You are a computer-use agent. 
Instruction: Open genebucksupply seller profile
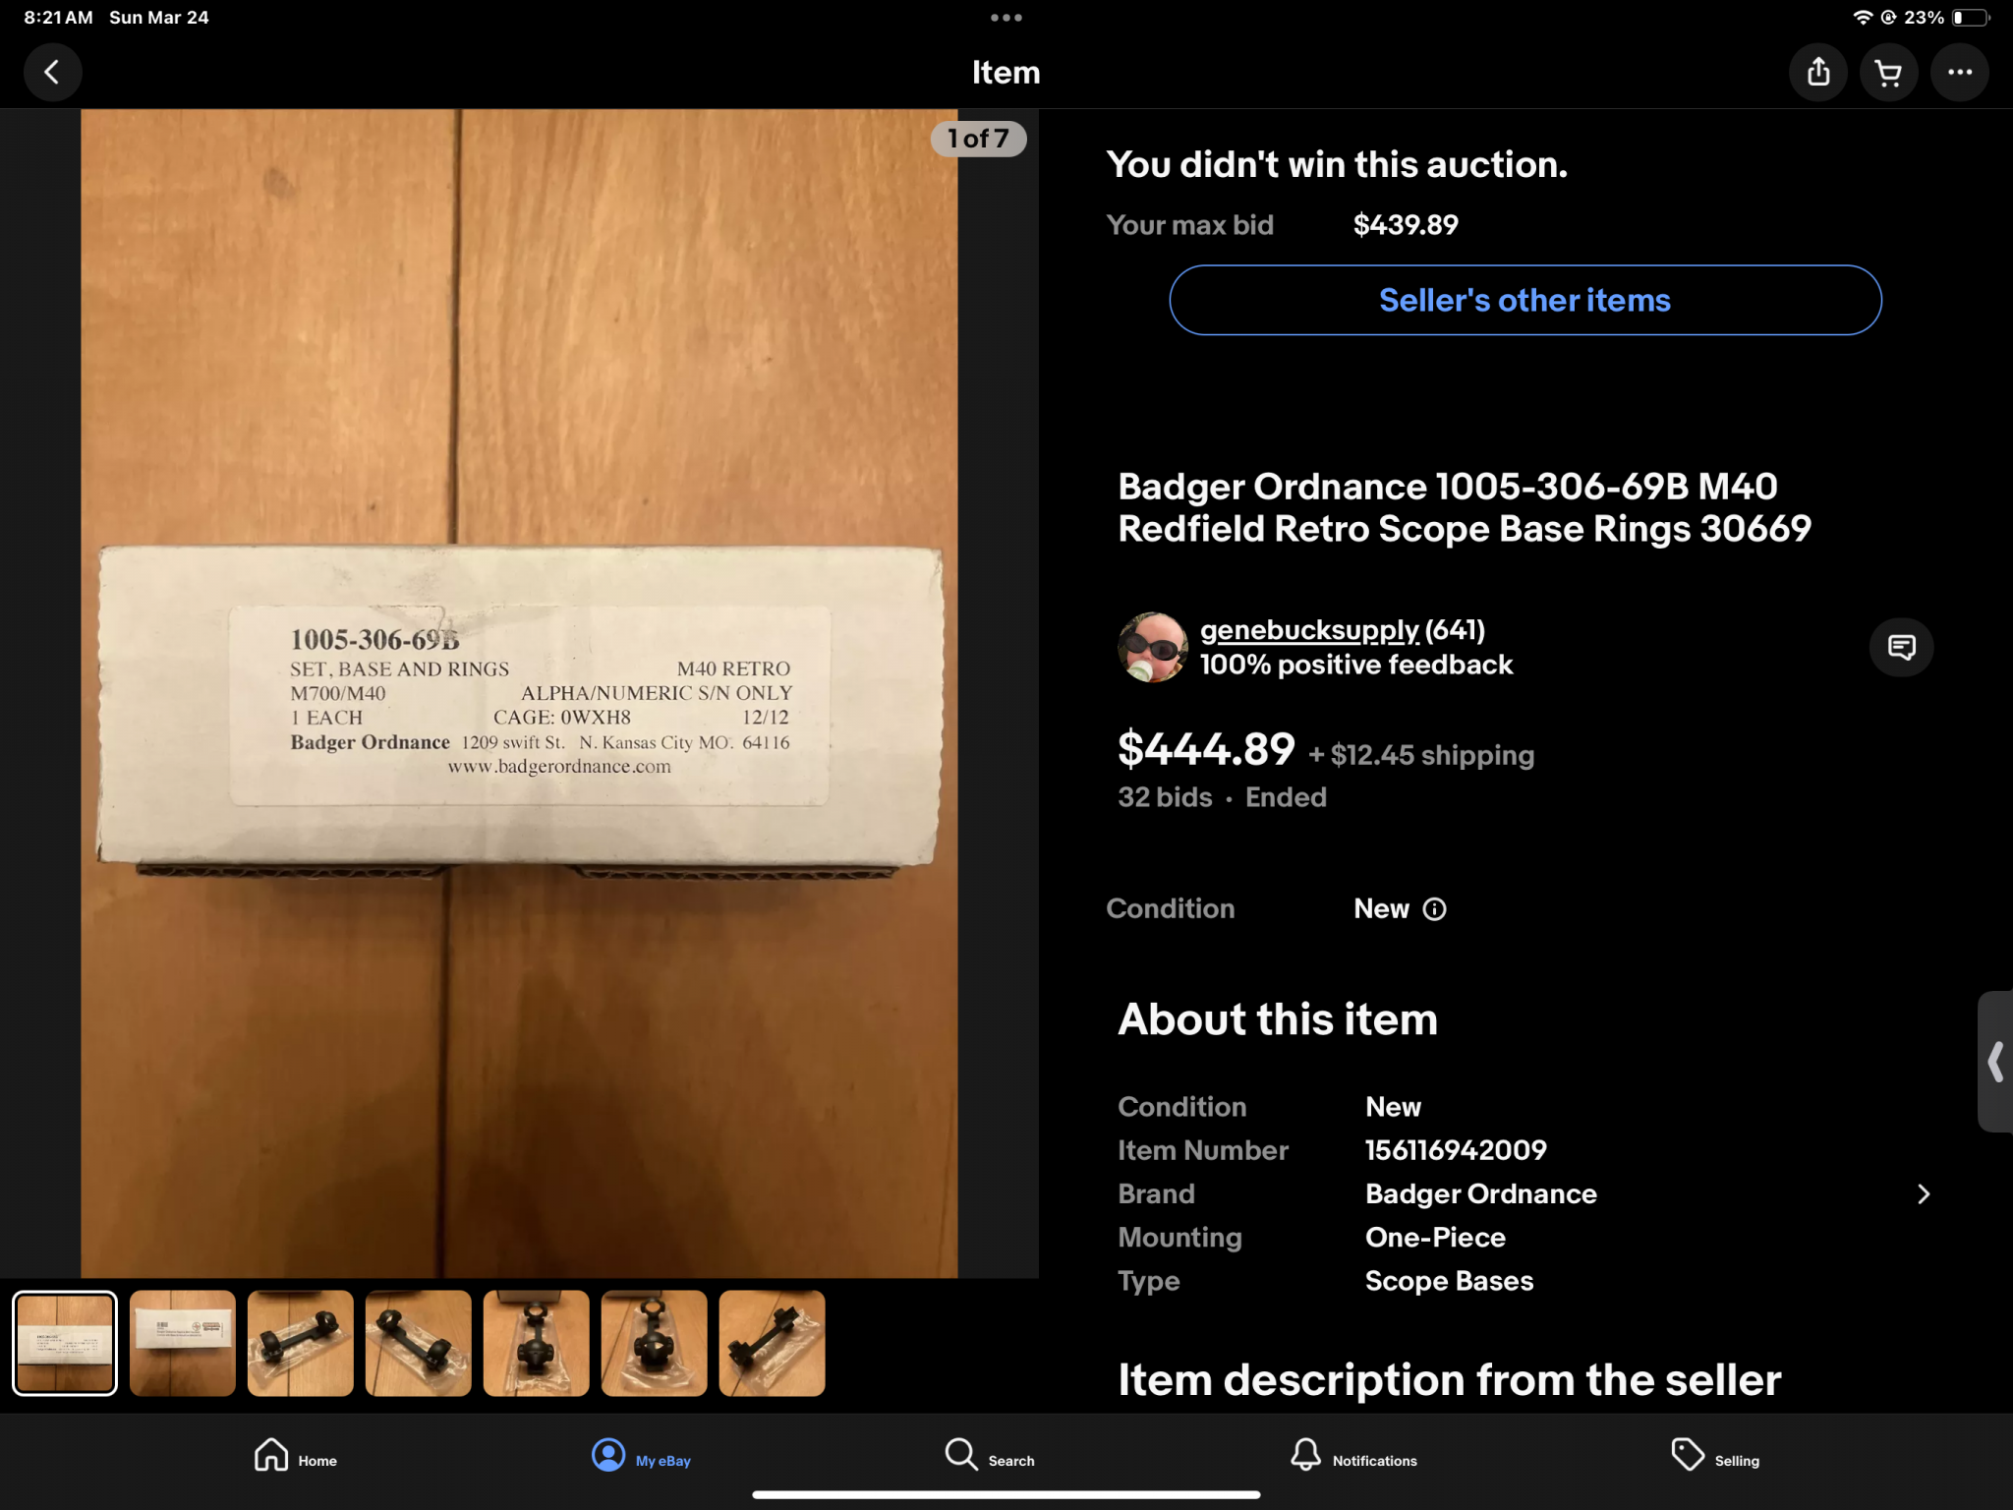pos(1309,630)
